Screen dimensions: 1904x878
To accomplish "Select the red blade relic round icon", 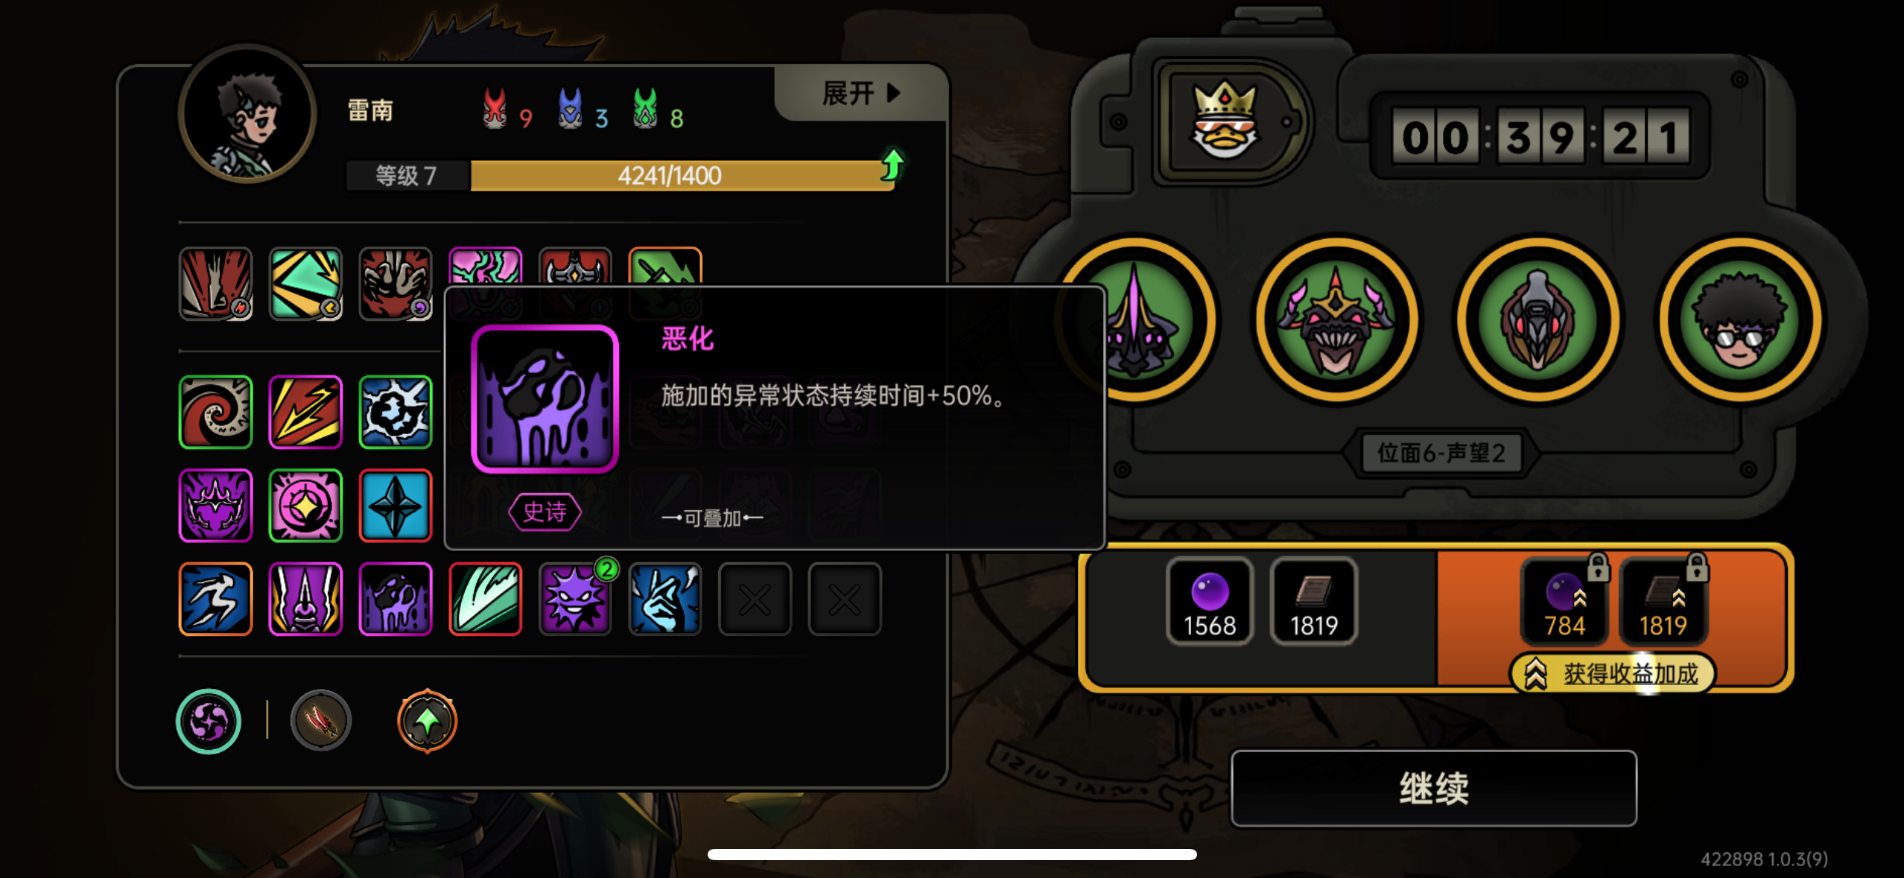I will 321,721.
